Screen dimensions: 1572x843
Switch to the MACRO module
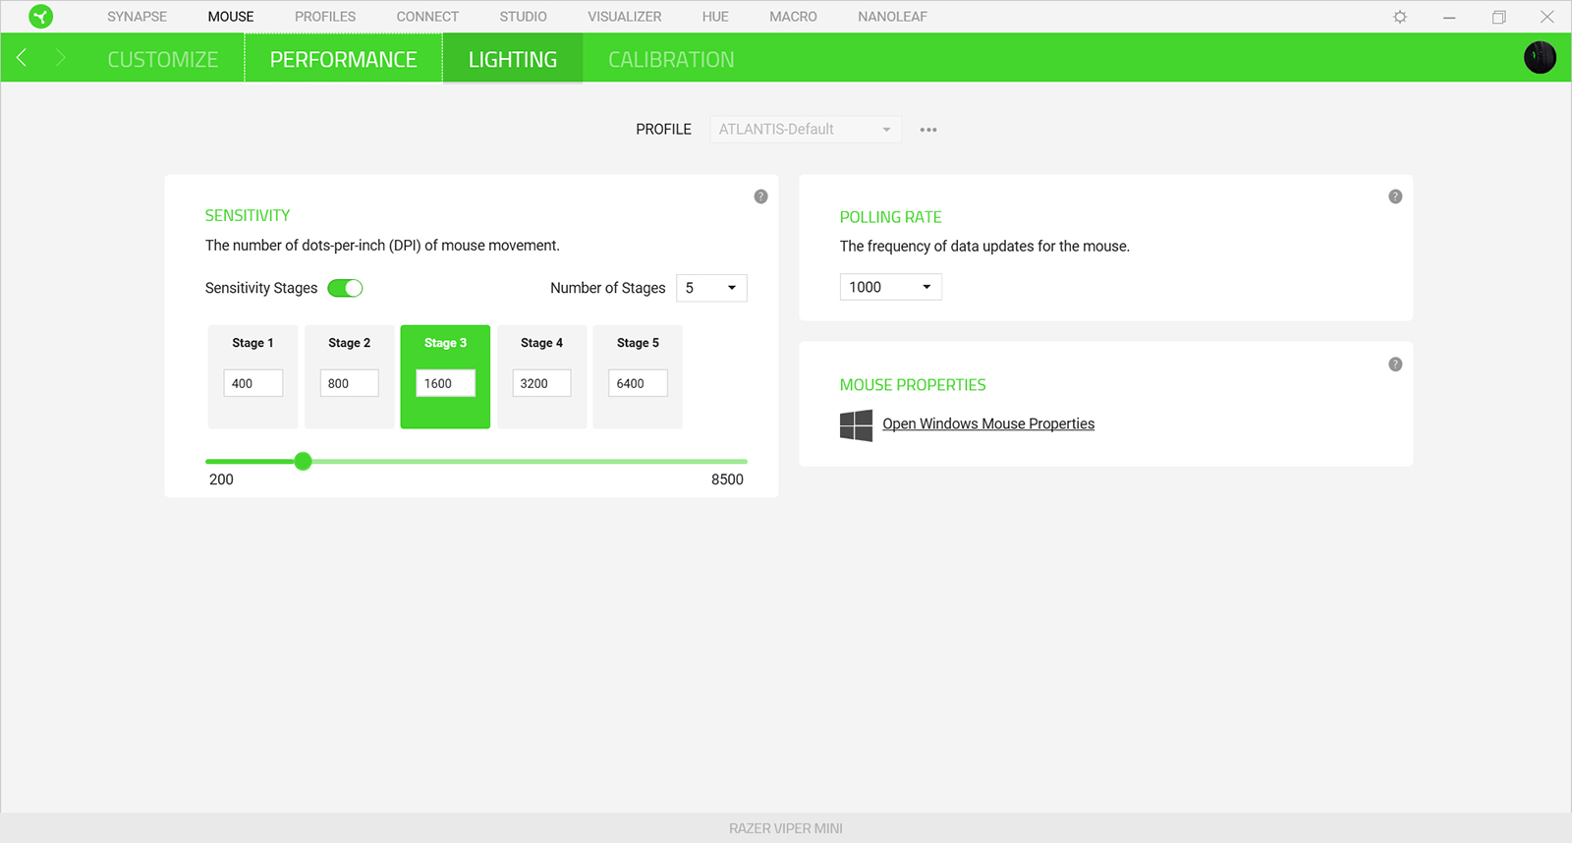coord(793,17)
